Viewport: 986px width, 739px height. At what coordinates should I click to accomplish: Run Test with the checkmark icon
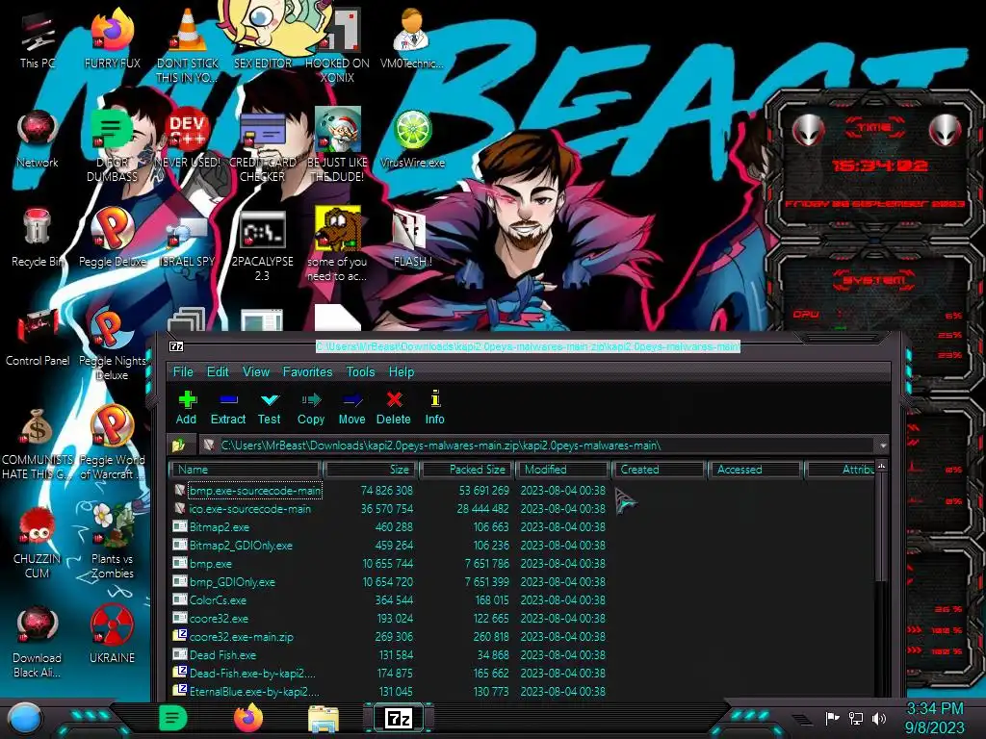pyautogui.click(x=270, y=407)
